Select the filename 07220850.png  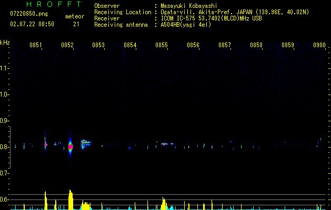(29, 14)
